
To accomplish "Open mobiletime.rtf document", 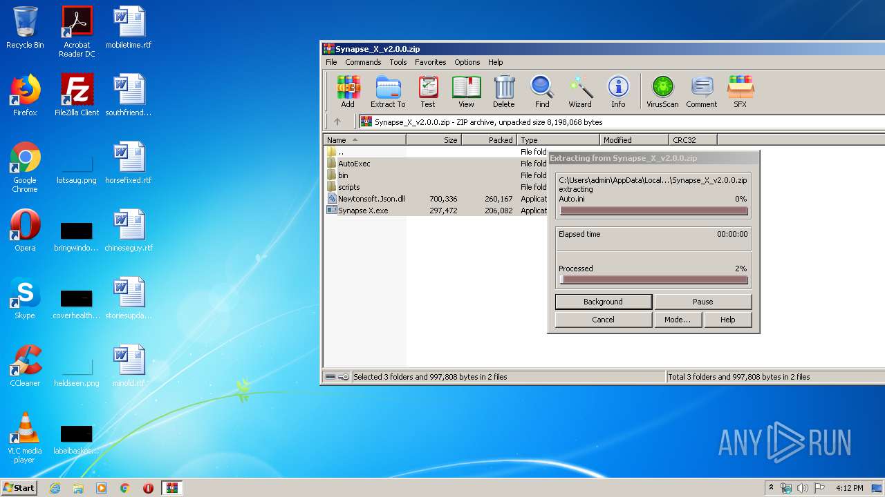I will tap(129, 28).
